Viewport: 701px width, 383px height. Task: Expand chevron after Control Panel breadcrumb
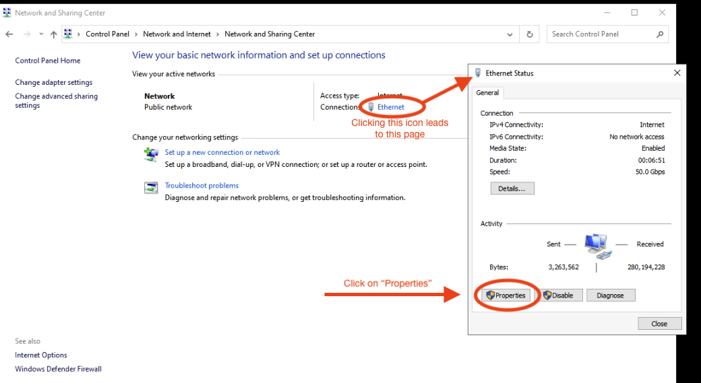[x=136, y=34]
